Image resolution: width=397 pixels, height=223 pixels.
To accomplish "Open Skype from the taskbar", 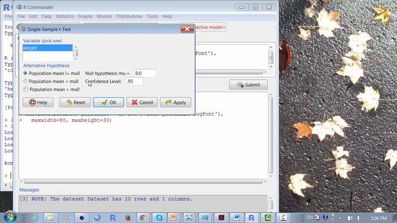I will pos(159,217).
